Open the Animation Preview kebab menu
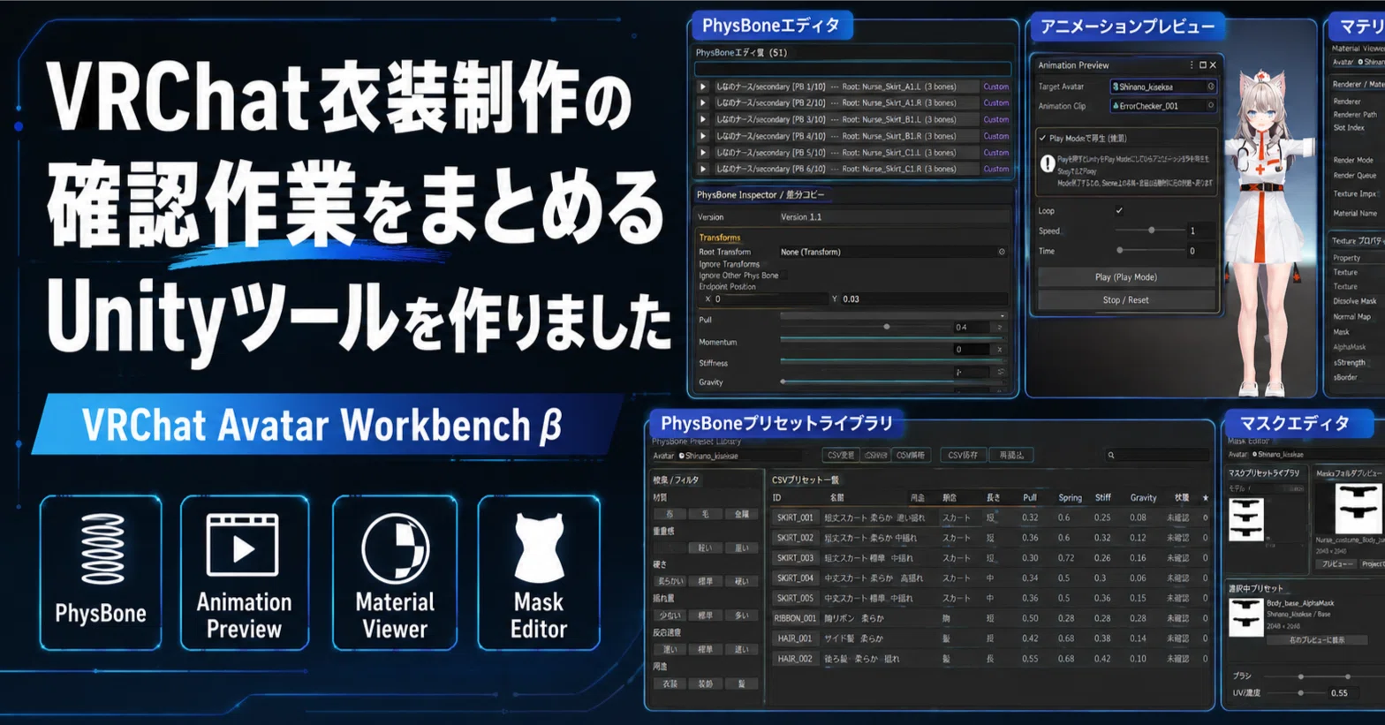This screenshot has width=1385, height=725. (x=1191, y=64)
